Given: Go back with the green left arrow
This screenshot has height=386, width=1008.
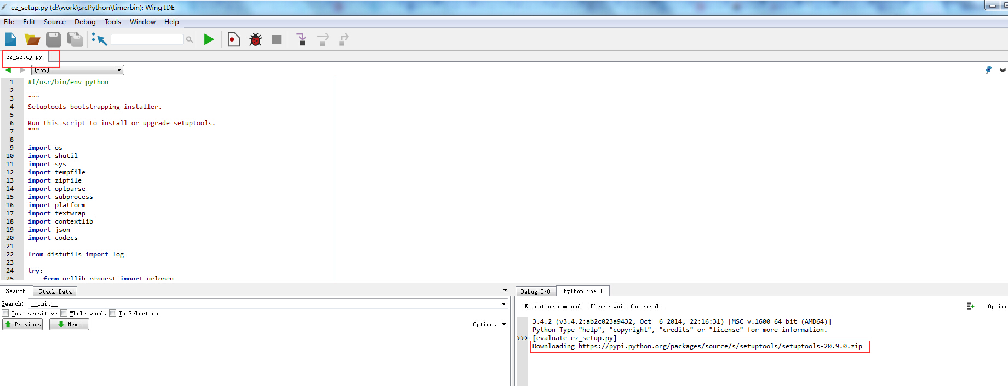Looking at the screenshot, I should 8,70.
